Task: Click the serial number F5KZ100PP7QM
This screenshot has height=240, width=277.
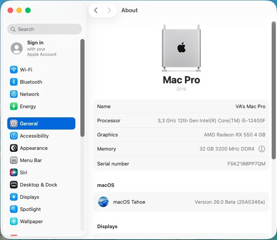Action: coord(246,164)
